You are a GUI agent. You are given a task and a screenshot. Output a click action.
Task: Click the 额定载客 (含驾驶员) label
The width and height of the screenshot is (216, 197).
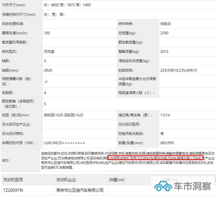pyautogui.click(x=18, y=104)
